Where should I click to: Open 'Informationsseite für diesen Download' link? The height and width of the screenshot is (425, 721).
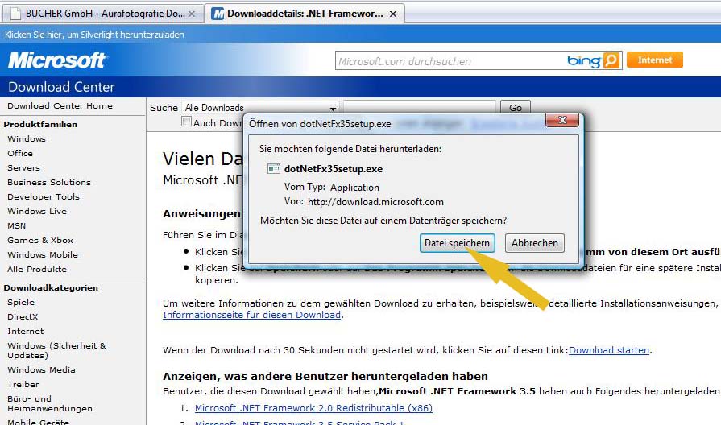pos(251,315)
